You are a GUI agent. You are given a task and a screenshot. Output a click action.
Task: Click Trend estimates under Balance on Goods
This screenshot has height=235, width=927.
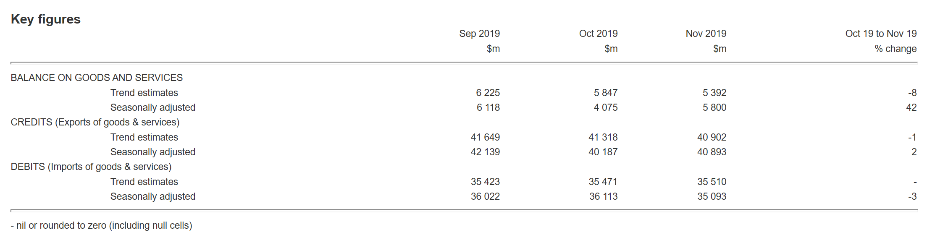click(144, 93)
